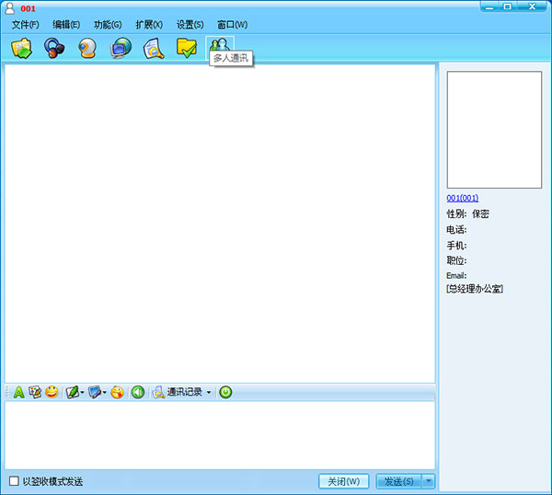Click the user avatar icon in title bar
The width and height of the screenshot is (552, 495).
click(x=10, y=8)
